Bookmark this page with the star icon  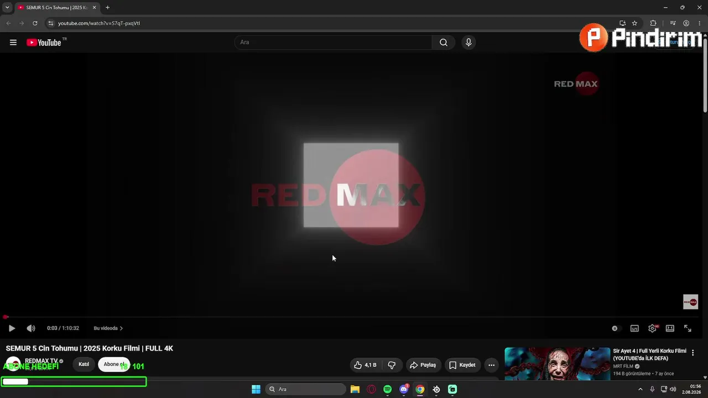634,23
